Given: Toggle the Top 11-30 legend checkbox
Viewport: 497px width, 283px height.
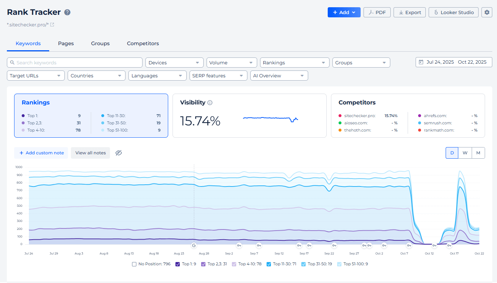Looking at the screenshot, I should [x=269, y=264].
